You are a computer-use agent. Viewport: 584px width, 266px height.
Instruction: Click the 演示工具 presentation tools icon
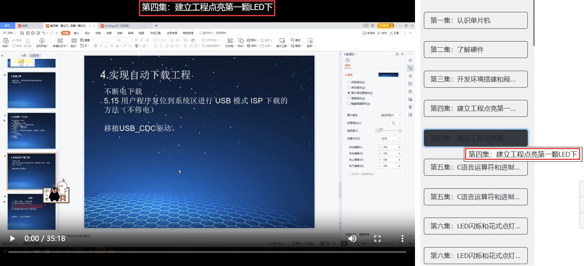click(282, 40)
